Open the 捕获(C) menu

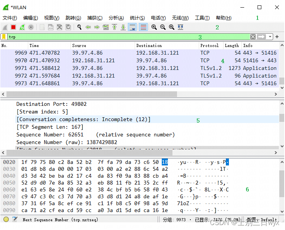click(95, 18)
